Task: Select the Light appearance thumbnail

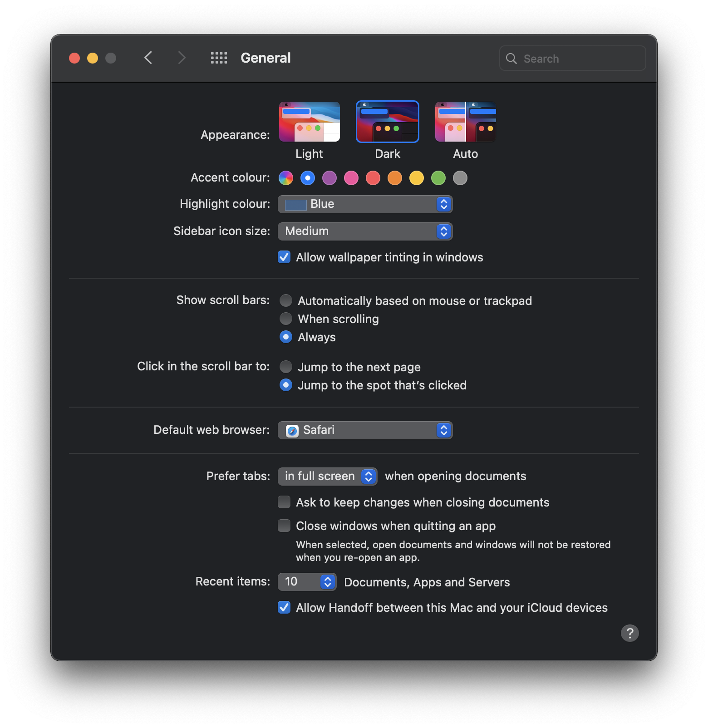Action: [310, 122]
